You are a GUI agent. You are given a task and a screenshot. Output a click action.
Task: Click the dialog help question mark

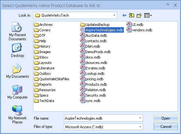click(167, 5)
